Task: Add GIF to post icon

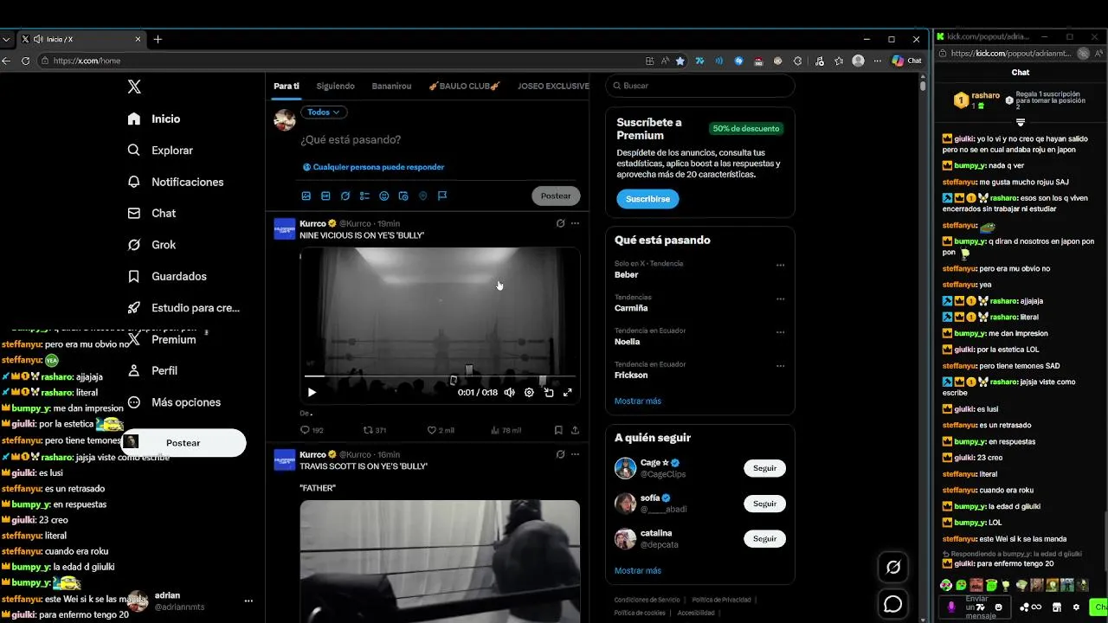Action: (x=325, y=196)
